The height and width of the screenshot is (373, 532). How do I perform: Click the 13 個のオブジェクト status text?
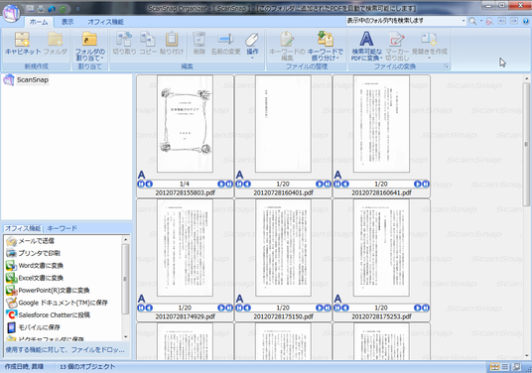[87, 367]
